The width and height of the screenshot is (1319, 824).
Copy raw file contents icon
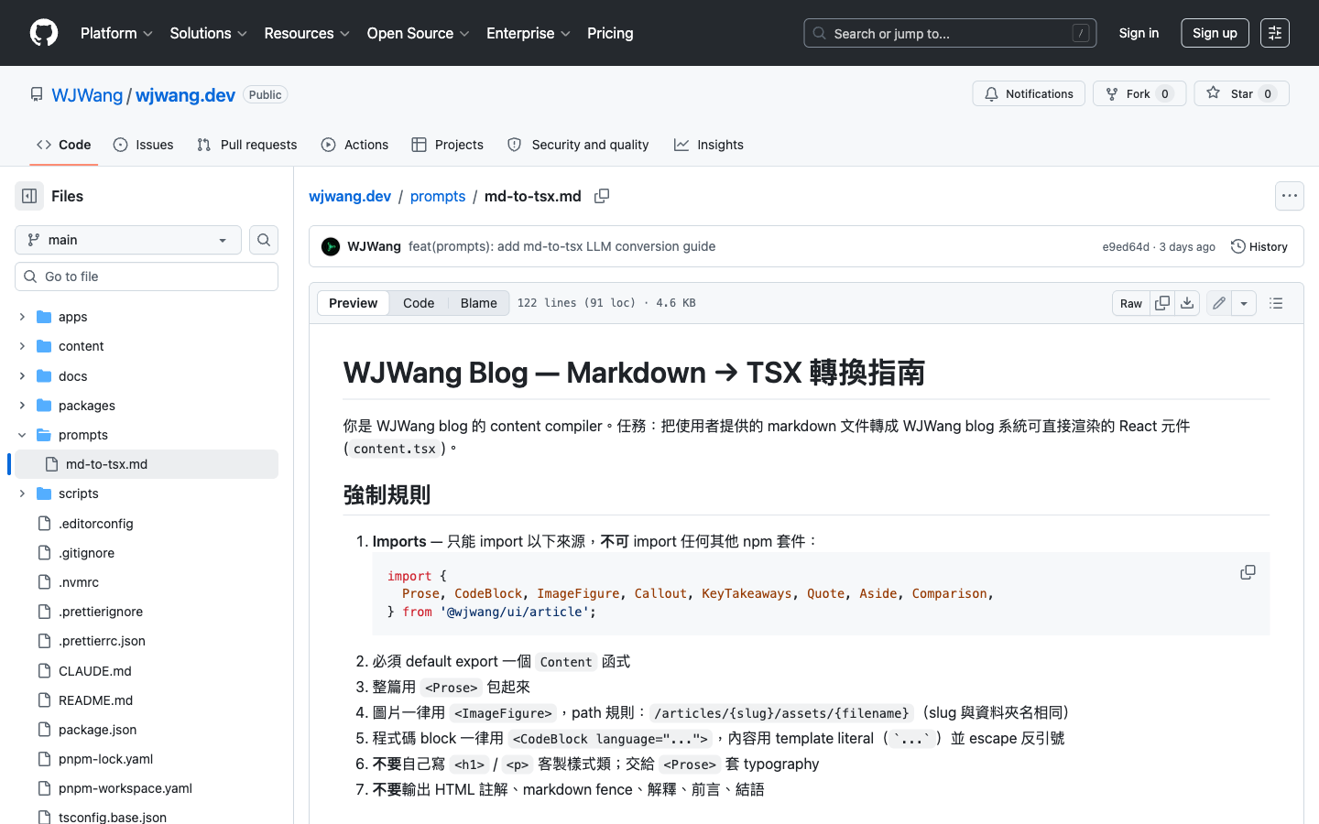[x=1162, y=303]
